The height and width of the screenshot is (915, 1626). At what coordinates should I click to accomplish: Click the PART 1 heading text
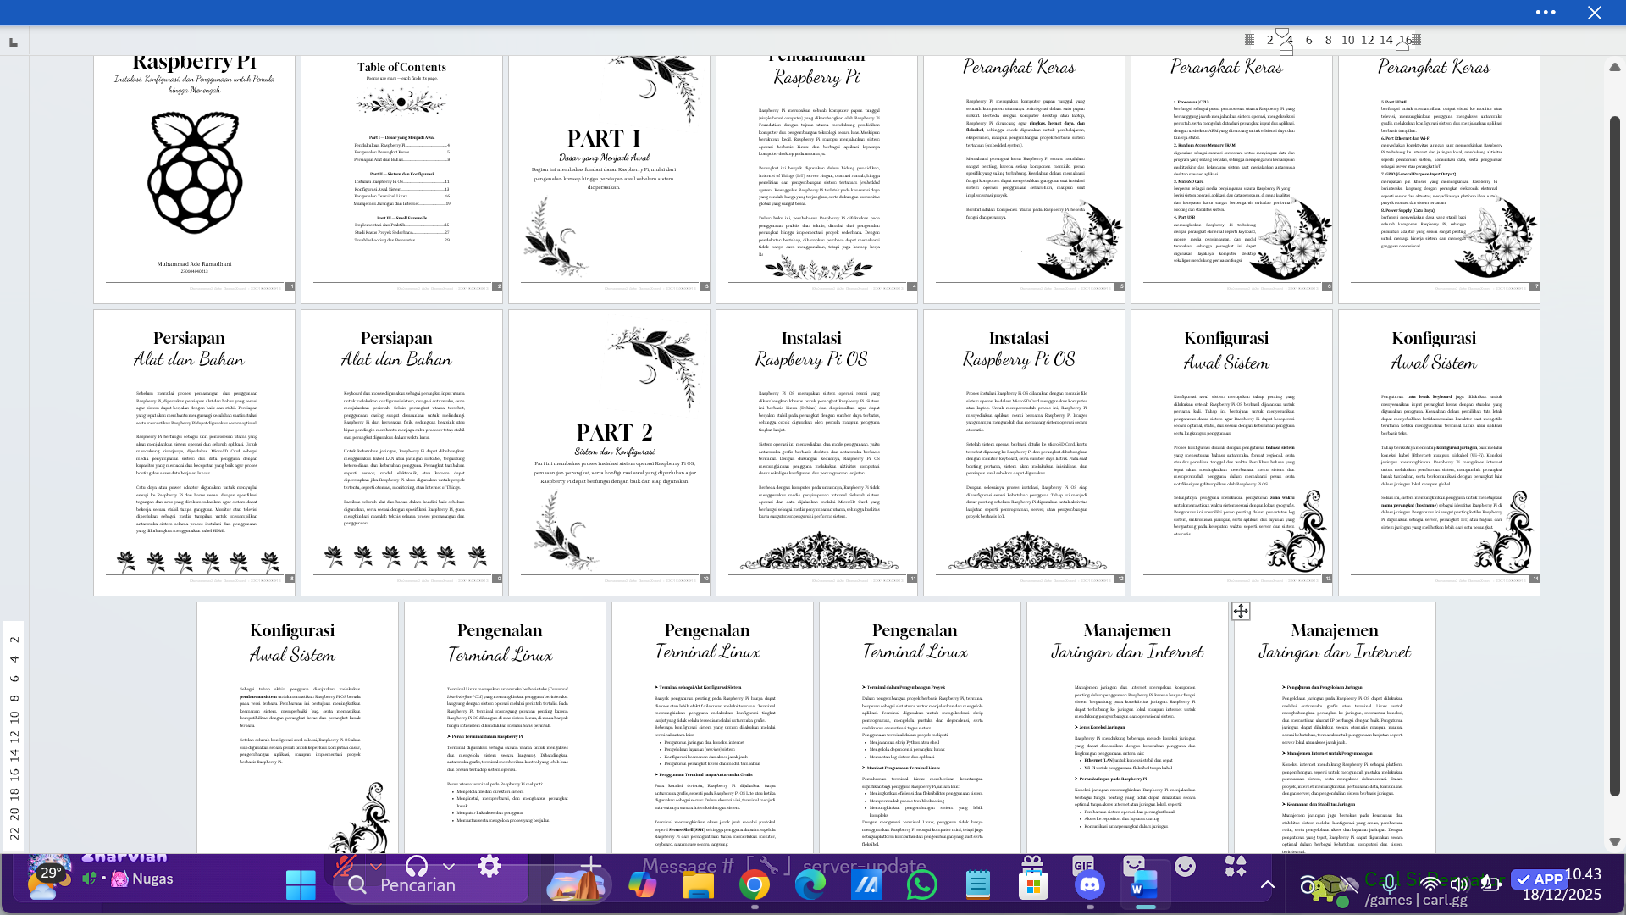click(603, 138)
